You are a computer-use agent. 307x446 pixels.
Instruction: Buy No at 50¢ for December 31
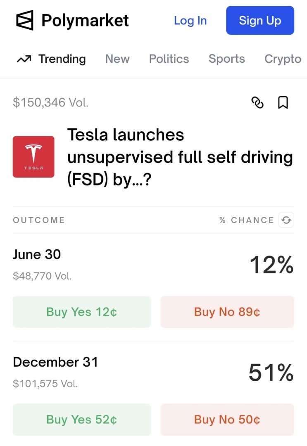click(x=227, y=420)
